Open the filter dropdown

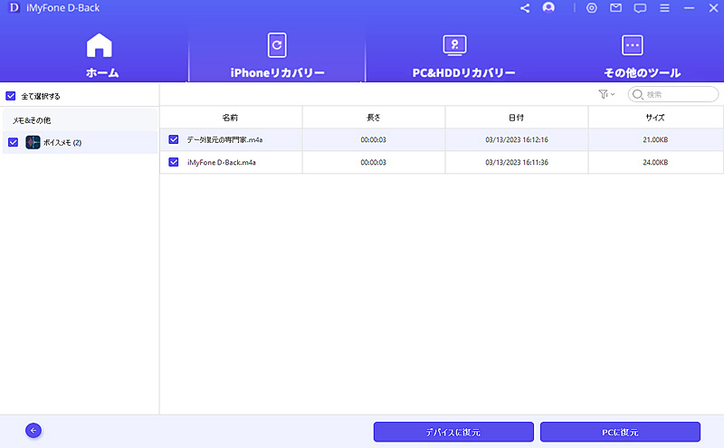tap(606, 94)
